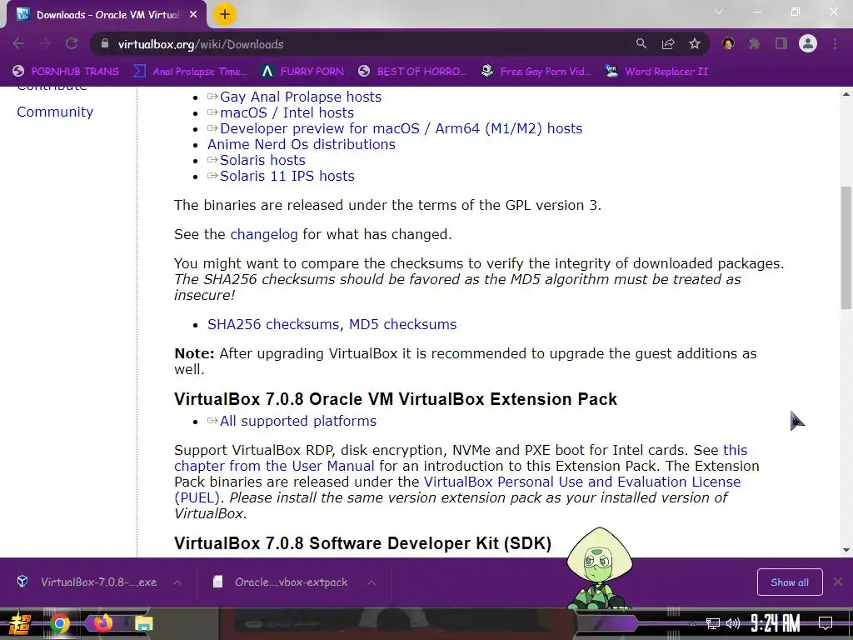
Task: Open a new tab with the plus button
Action: pos(225,14)
